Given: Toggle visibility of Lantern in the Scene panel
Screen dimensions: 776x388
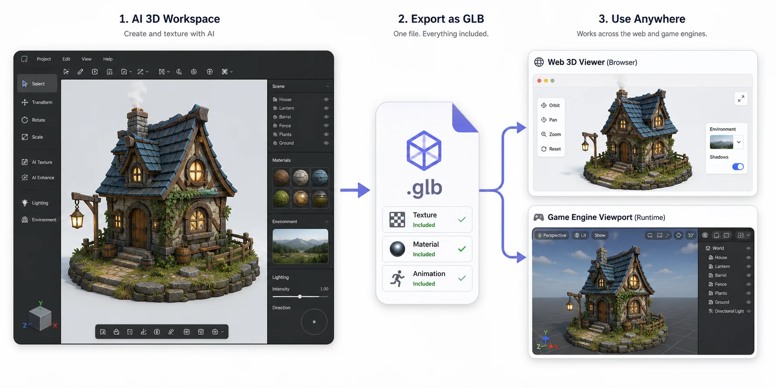Looking at the screenshot, I should pos(326,108).
